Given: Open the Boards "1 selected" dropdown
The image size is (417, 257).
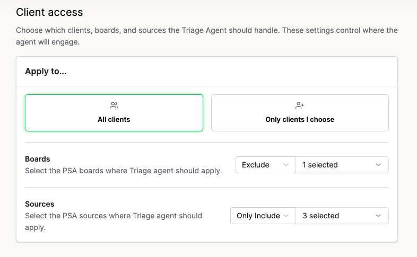Looking at the screenshot, I should pos(341,165).
